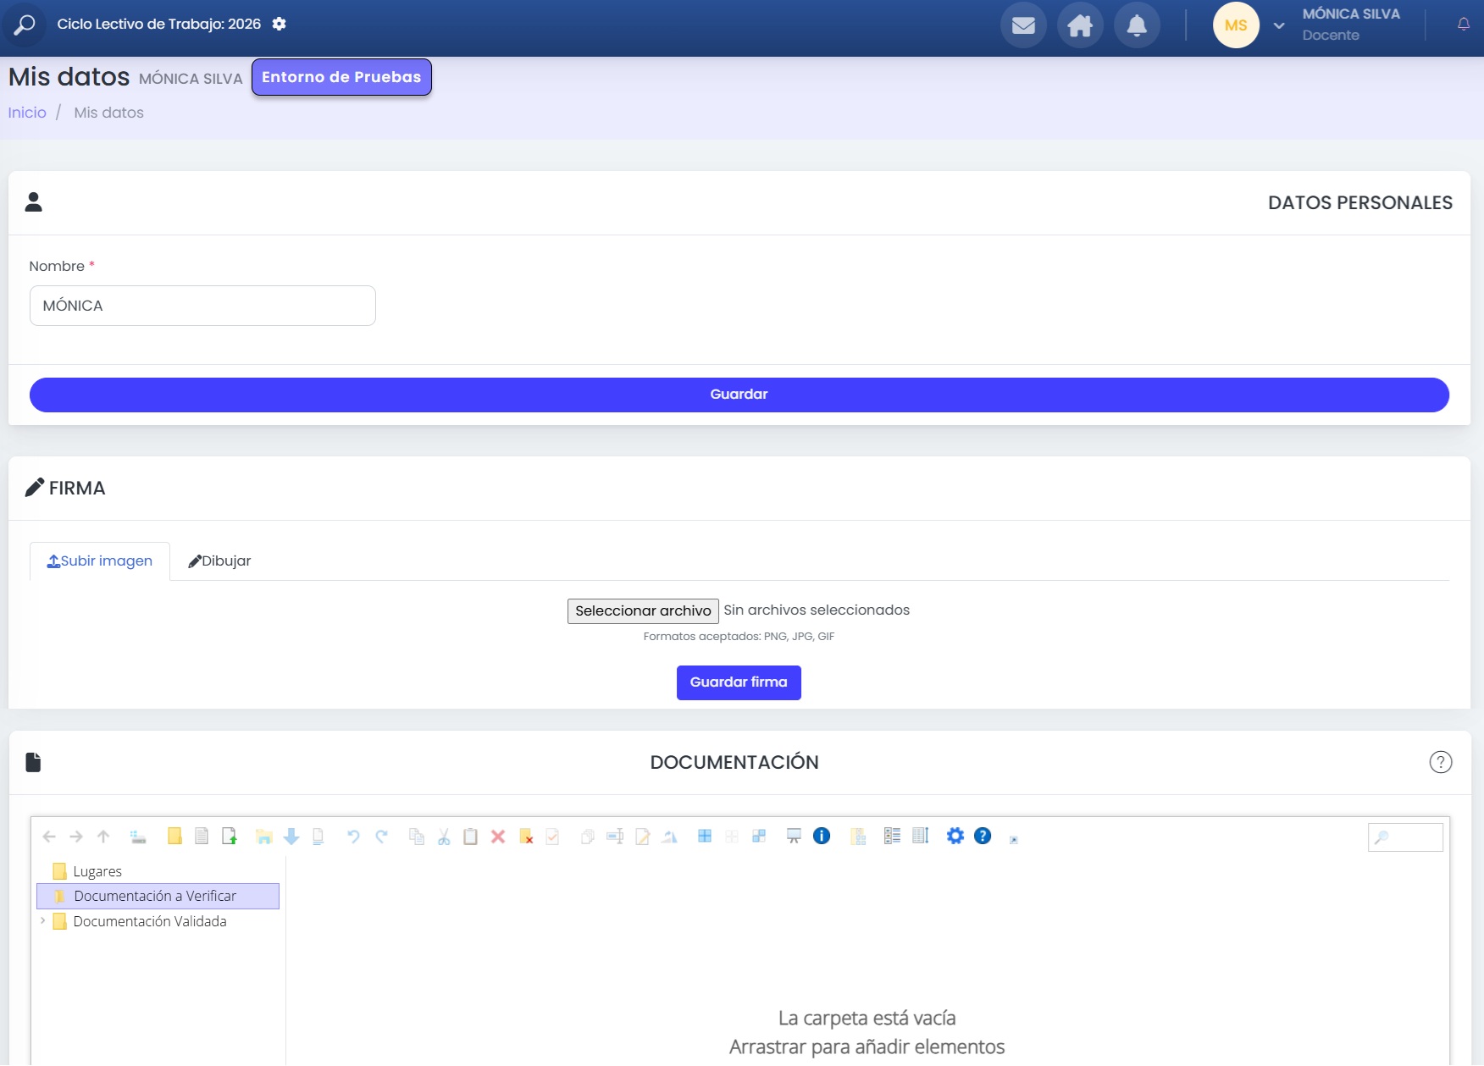
Task: Go to the home icon in header
Action: pyautogui.click(x=1080, y=25)
